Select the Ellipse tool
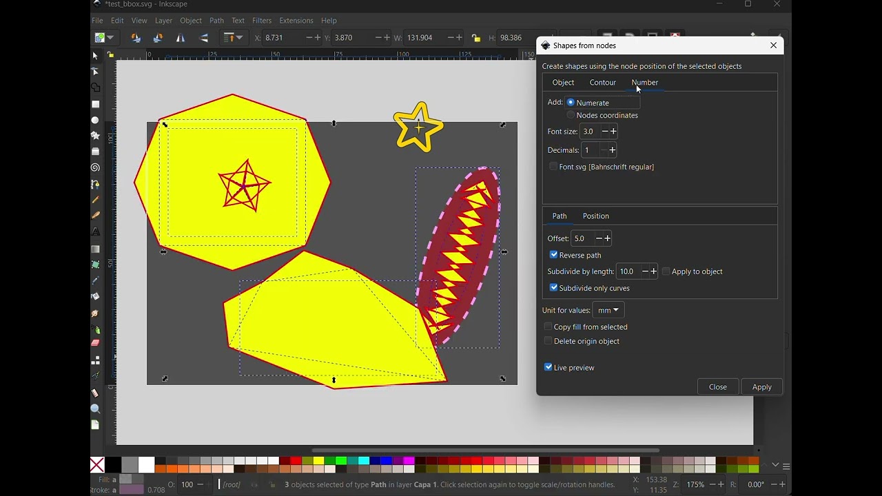Image resolution: width=882 pixels, height=496 pixels. (x=96, y=120)
